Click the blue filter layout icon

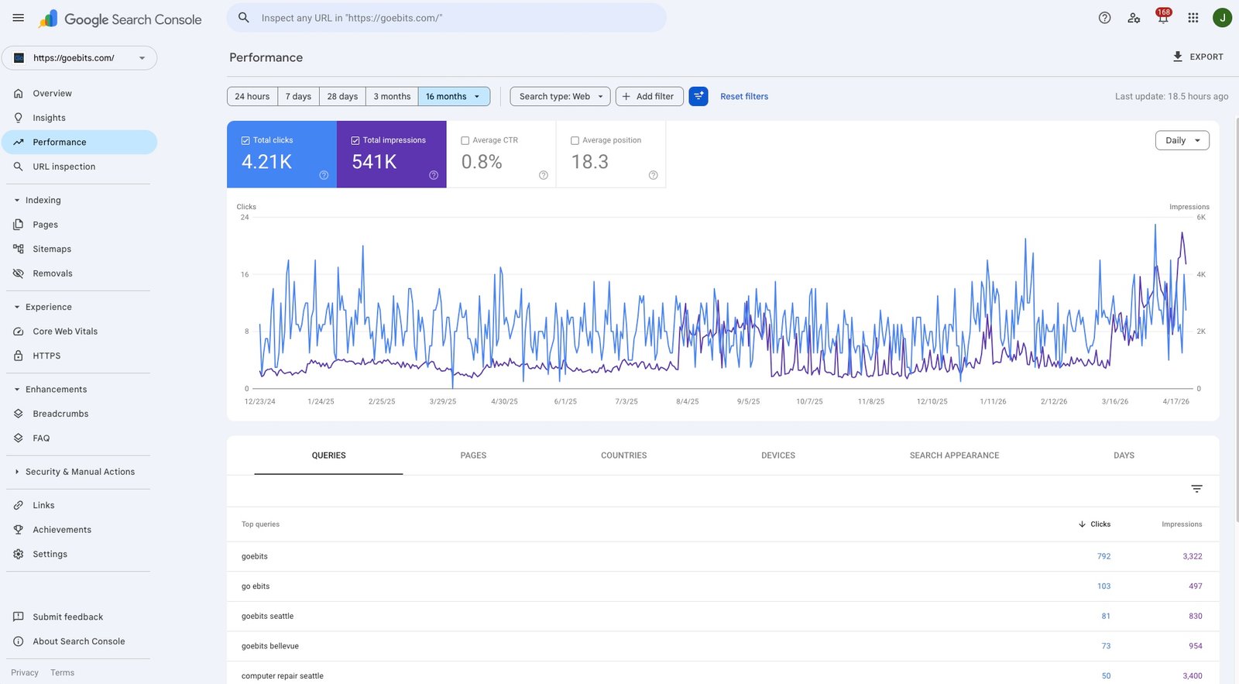click(698, 96)
